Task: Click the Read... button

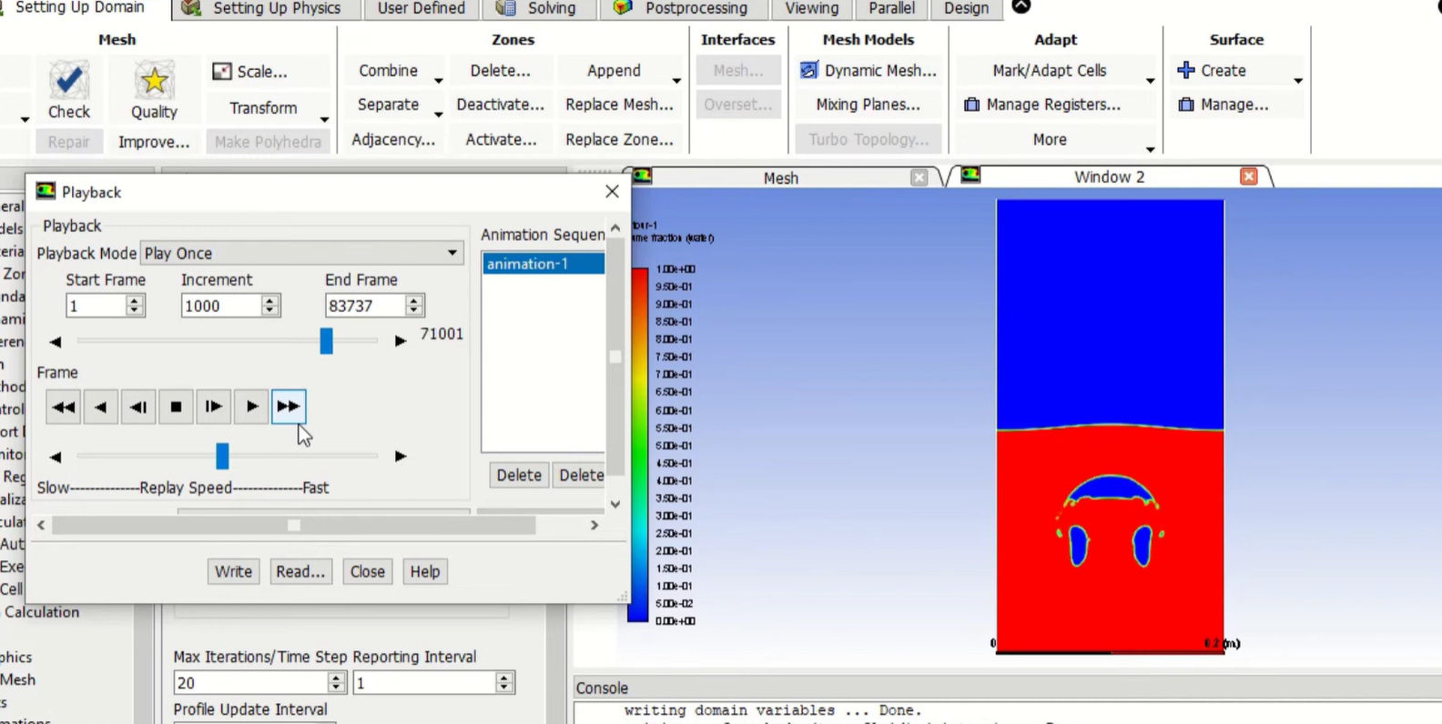Action: (300, 571)
